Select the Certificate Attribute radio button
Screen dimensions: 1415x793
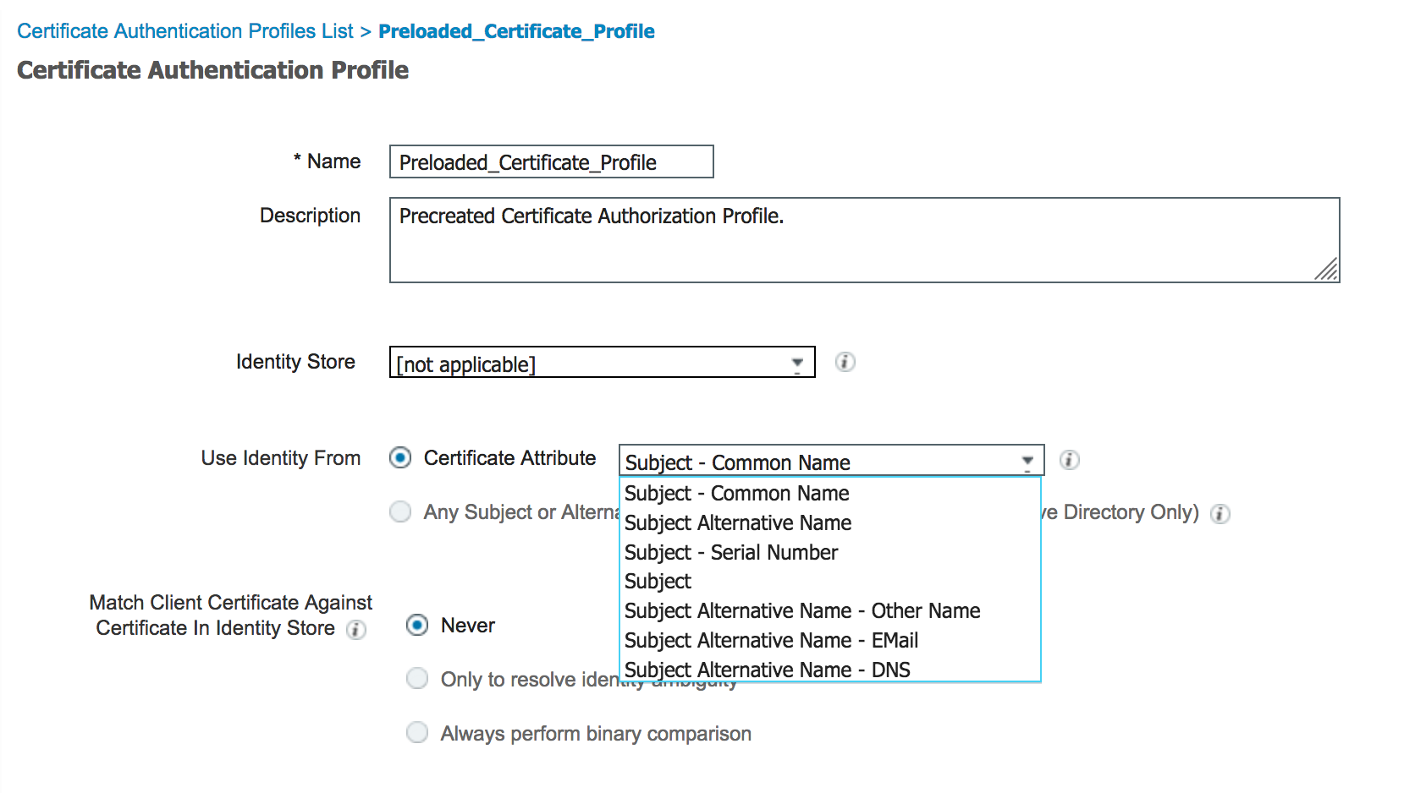(400, 458)
